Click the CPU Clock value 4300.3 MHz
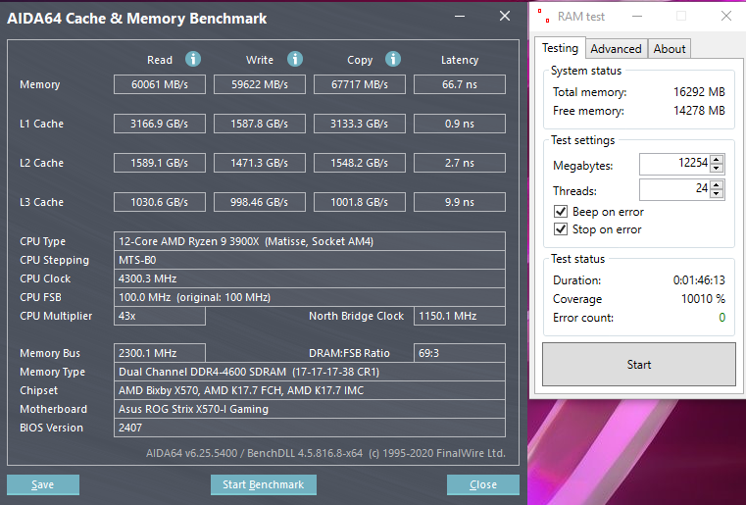Viewport: 746px width, 505px height. (x=309, y=278)
